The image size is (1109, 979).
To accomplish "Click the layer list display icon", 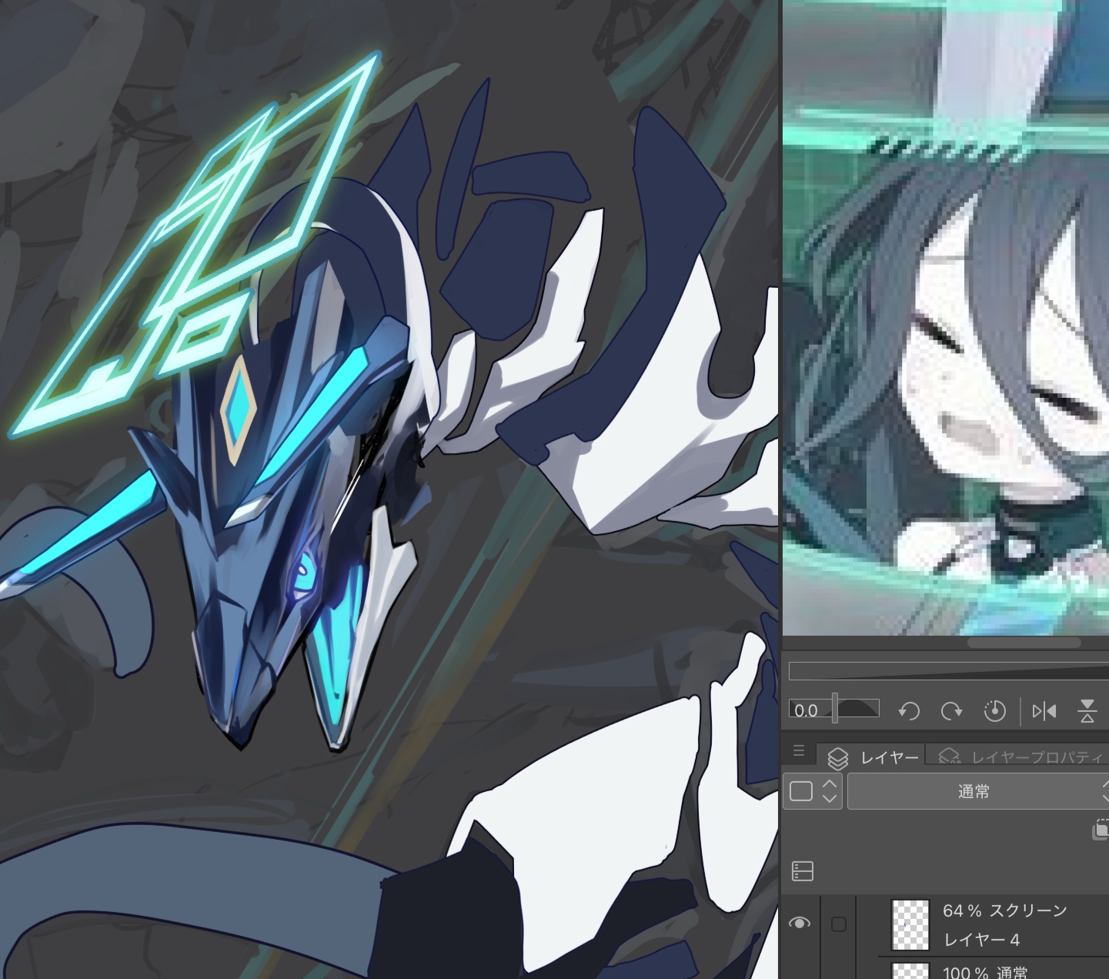I will pos(802,871).
